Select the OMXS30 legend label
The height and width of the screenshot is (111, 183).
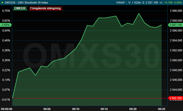[x=20, y=8]
